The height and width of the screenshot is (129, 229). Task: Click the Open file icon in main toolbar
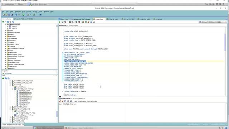pos(6,15)
